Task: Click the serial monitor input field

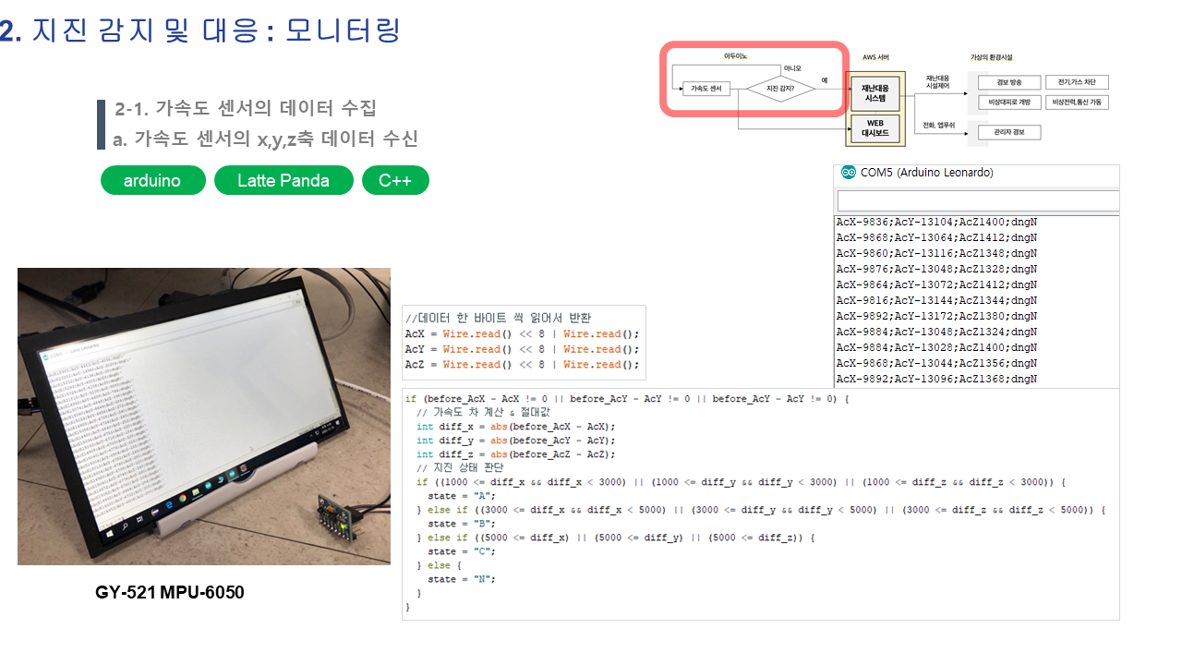Action: (977, 200)
